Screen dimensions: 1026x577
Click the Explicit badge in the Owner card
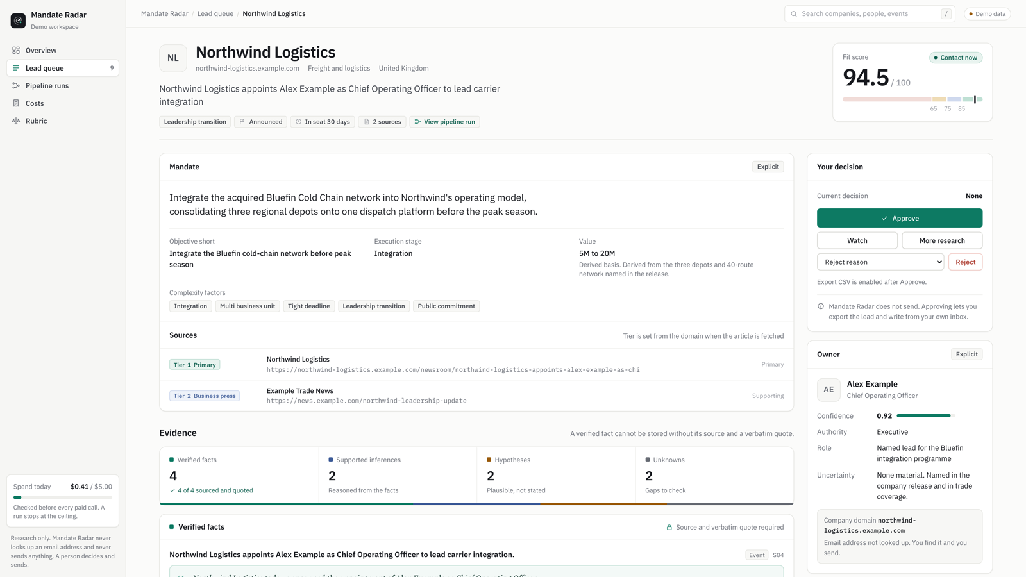coord(966,354)
